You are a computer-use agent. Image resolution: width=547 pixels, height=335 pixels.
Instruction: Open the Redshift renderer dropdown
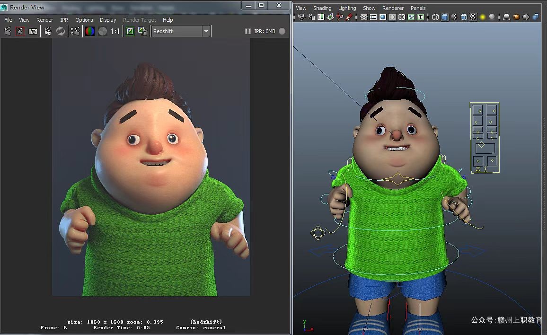206,31
